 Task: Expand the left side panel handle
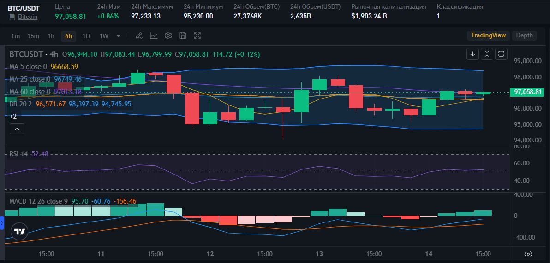click(1, 223)
